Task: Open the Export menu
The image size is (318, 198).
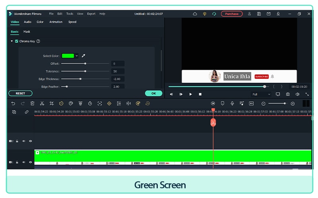Action: (x=91, y=14)
